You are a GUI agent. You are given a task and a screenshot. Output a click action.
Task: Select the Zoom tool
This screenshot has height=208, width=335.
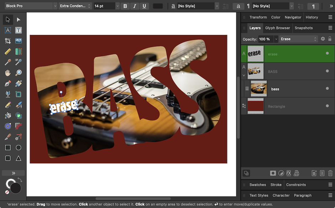coord(18,73)
